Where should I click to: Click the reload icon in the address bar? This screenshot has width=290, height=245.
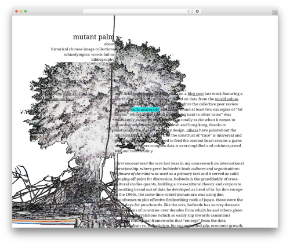point(188,11)
